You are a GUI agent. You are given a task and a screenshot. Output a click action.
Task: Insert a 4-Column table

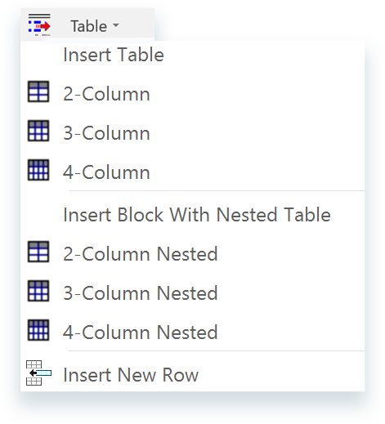point(192,172)
